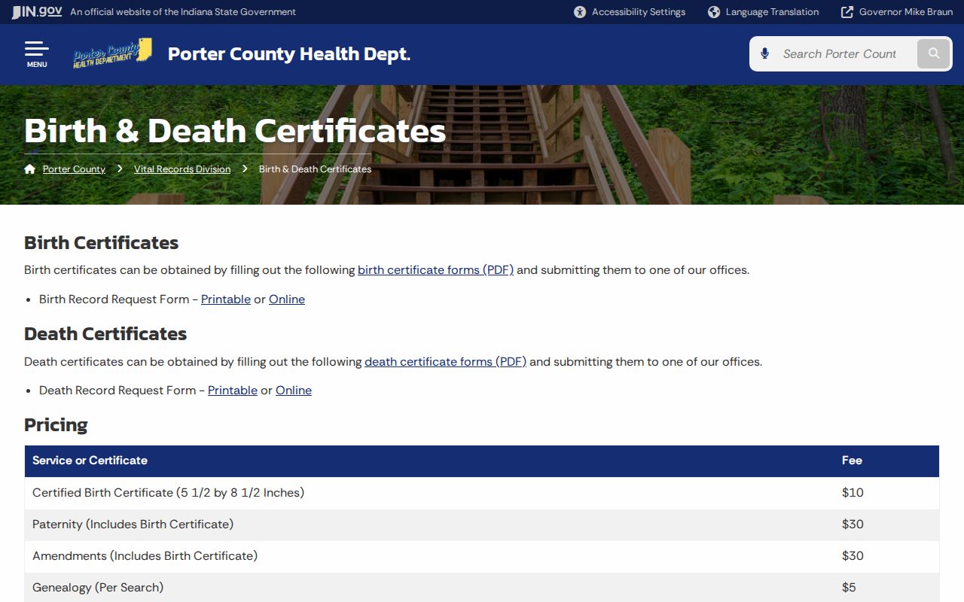Click the official Indiana State Government notice
This screenshot has width=964, height=602.
[183, 12]
